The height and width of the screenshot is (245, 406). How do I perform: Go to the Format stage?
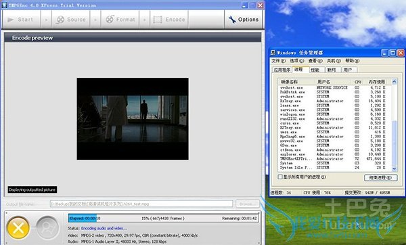pyautogui.click(x=120, y=20)
